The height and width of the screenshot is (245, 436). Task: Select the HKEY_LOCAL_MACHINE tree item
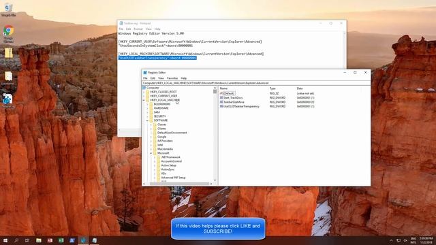coord(165,100)
